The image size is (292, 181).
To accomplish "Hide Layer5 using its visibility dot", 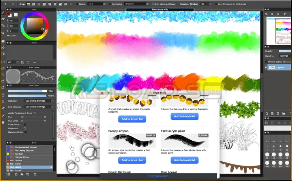I will [266, 68].
